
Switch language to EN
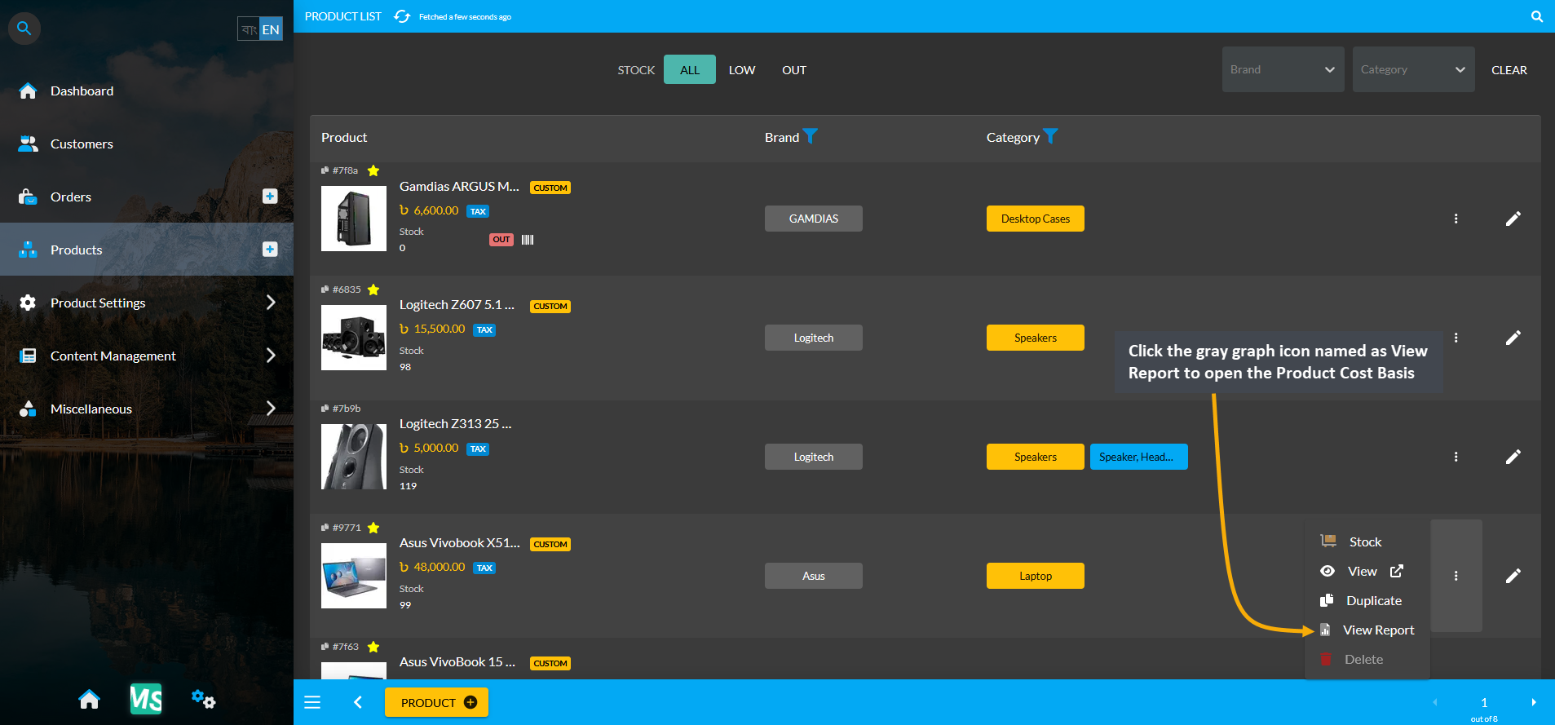tap(271, 29)
